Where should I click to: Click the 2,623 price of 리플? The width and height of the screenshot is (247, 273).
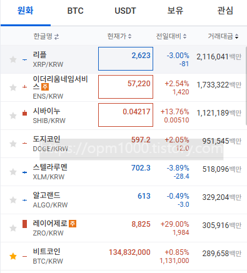tap(141, 56)
